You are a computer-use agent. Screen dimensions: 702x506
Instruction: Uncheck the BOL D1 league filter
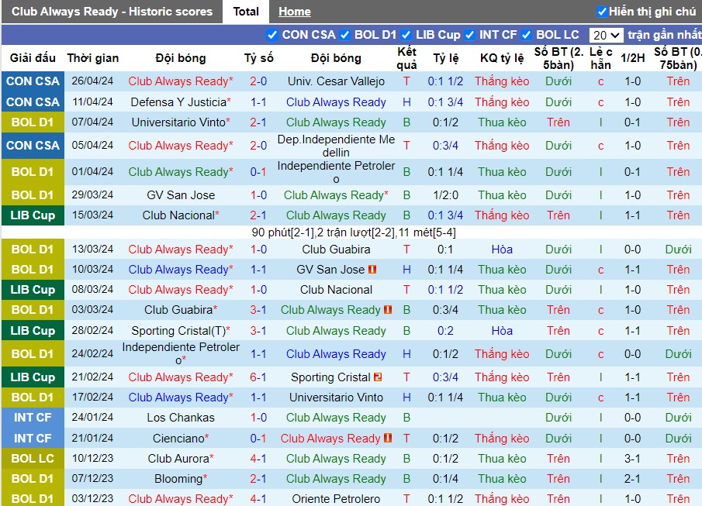(x=344, y=35)
